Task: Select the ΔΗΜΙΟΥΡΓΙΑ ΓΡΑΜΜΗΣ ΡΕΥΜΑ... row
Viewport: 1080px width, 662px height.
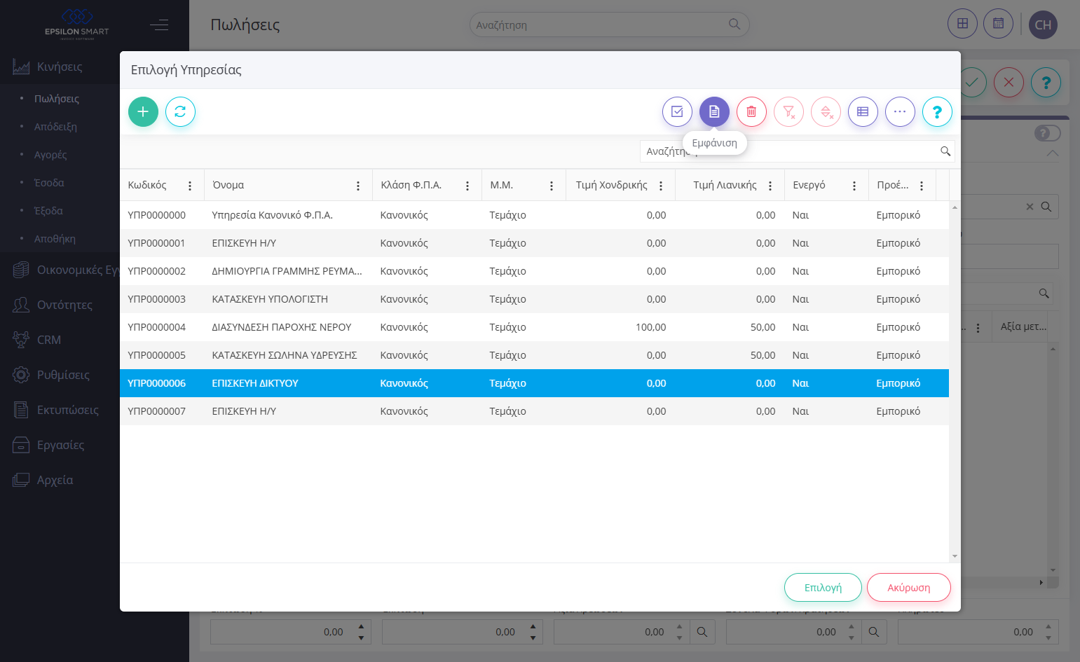Action: point(534,271)
